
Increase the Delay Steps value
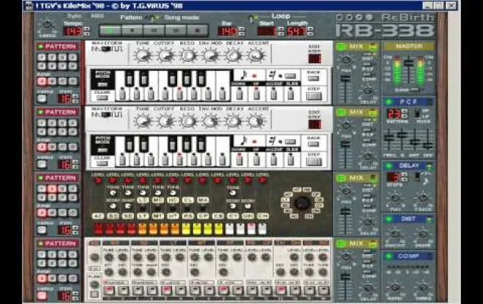(405, 174)
